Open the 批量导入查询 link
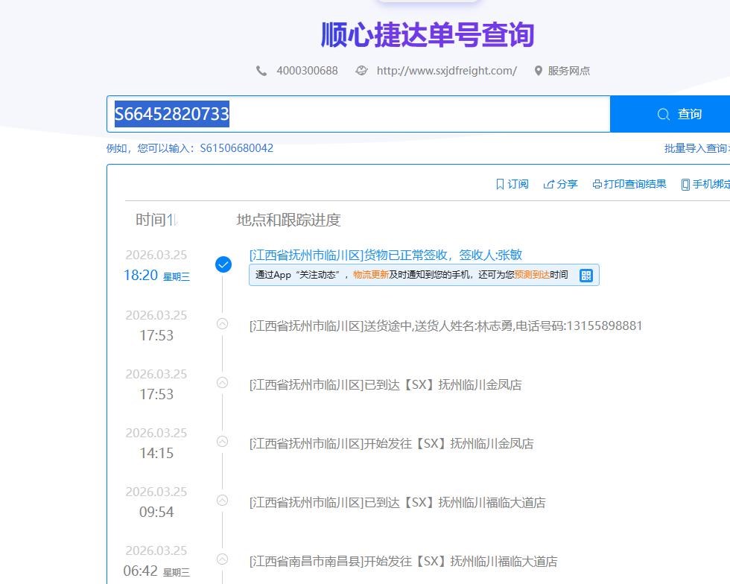Image resolution: width=730 pixels, height=584 pixels. pyautogui.click(x=696, y=148)
